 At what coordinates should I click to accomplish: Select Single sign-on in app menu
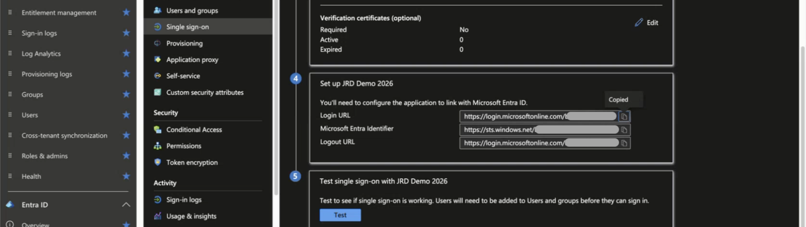[187, 27]
